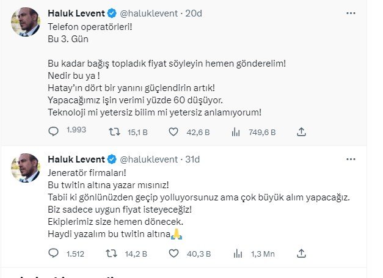This screenshot has height=278, width=383.
Task: Reply to the Jeneratör firmaları tweet
Action: coord(54,252)
